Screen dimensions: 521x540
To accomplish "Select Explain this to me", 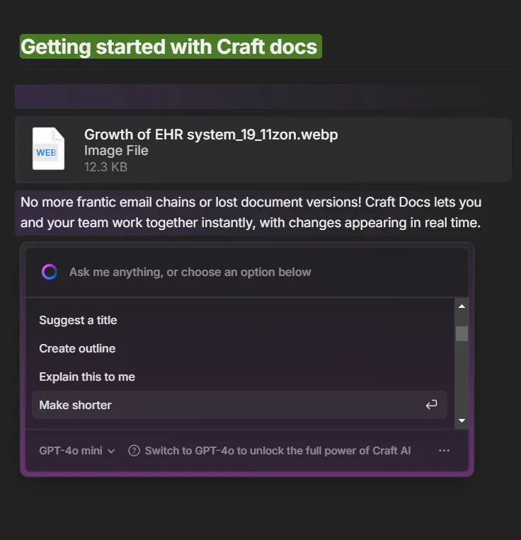I will click(x=87, y=377).
